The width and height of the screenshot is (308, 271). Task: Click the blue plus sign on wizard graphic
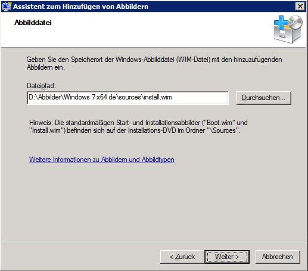tap(281, 22)
